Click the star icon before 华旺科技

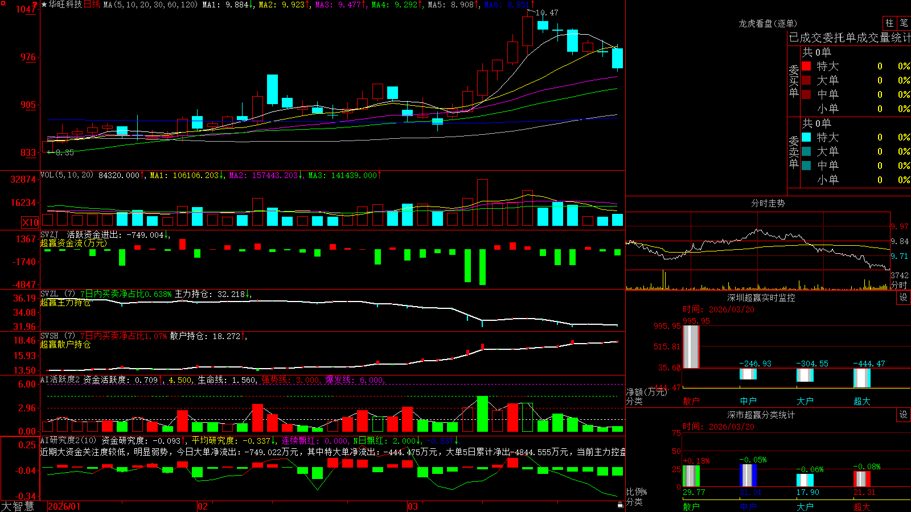44,5
